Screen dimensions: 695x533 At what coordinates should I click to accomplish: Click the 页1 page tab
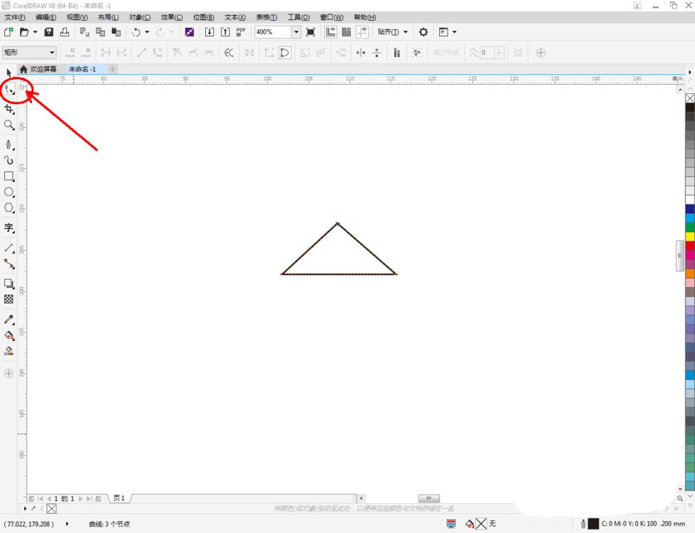click(119, 498)
